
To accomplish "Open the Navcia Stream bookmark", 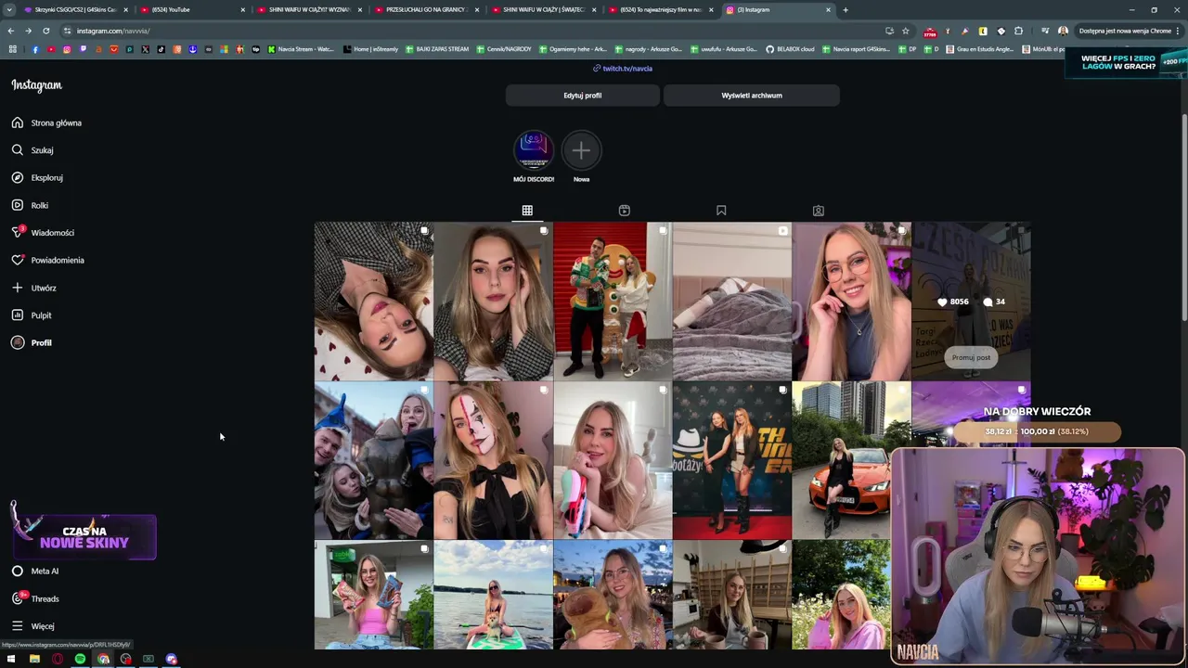I will point(300,49).
